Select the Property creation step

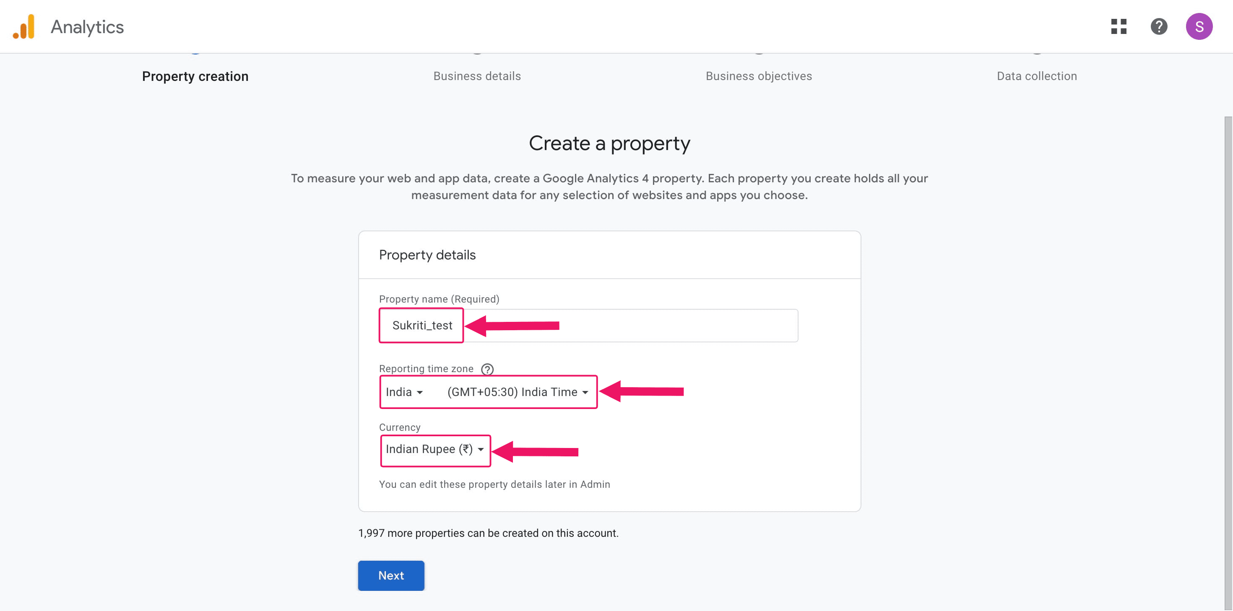(x=195, y=76)
